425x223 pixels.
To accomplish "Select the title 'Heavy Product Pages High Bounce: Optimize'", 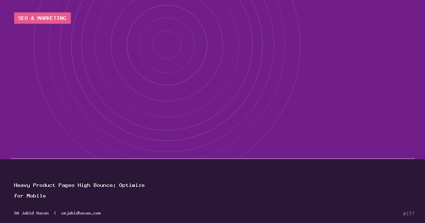I will (x=79, y=185).
